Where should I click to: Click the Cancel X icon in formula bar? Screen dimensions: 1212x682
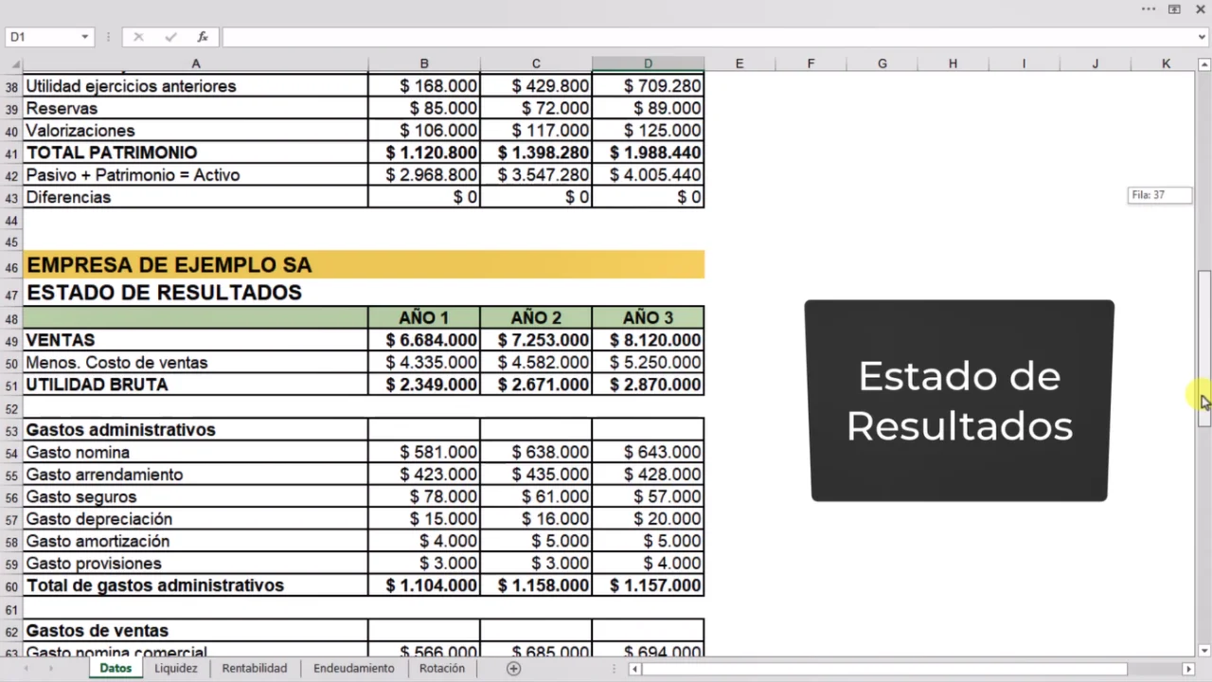(138, 37)
